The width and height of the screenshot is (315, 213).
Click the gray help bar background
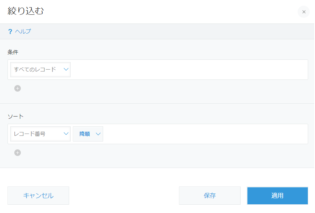tap(170, 32)
